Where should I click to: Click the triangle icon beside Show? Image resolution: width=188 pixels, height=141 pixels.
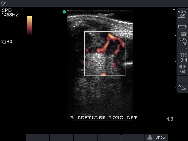[150, 137]
